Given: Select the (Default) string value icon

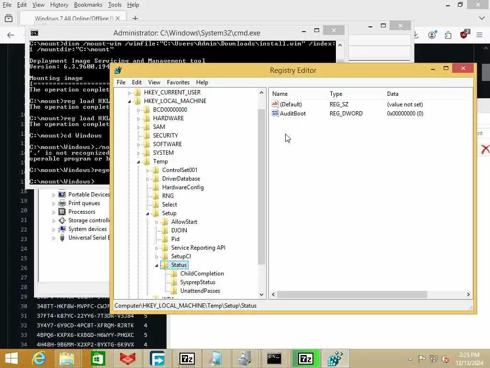Looking at the screenshot, I should click(275, 104).
